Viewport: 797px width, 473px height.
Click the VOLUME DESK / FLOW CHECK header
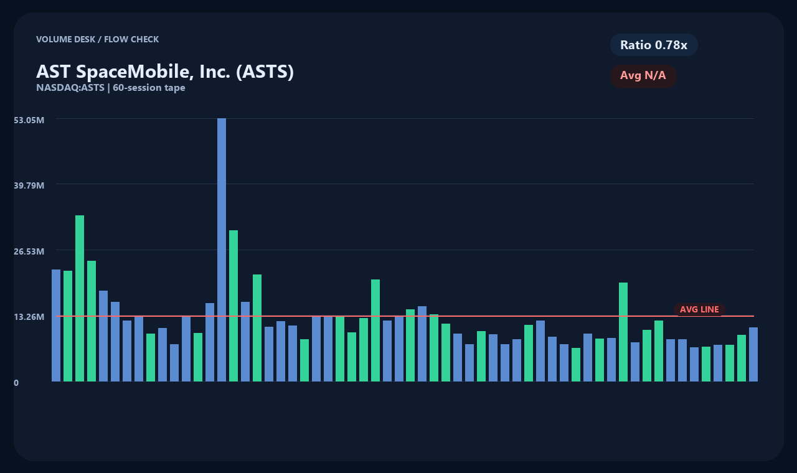tap(97, 39)
